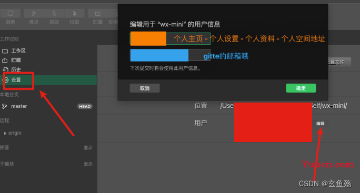Click the Pull (拉取) toolbar icon
Viewport: 360px width, 193px height.
point(74,13)
